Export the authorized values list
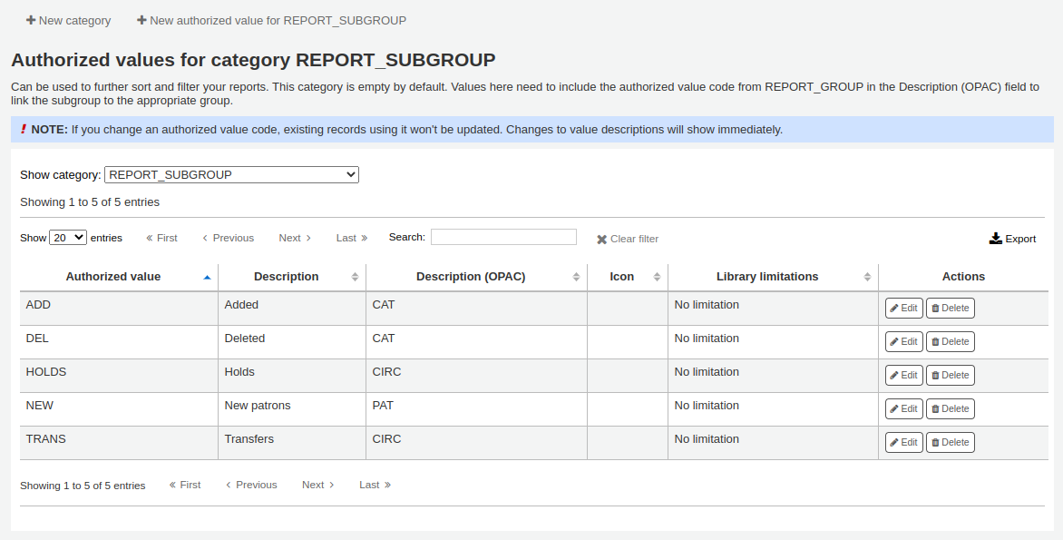Screen dimensions: 1063x540 [1012, 238]
